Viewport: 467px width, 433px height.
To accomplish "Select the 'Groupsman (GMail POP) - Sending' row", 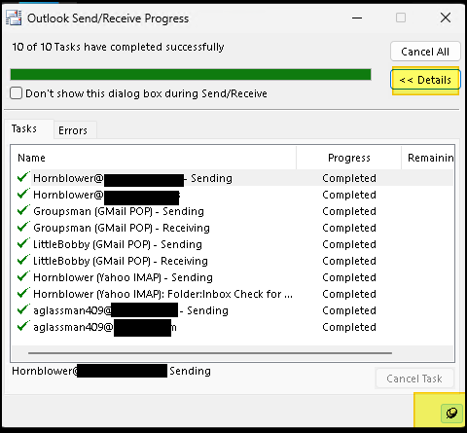I will 233,211.
